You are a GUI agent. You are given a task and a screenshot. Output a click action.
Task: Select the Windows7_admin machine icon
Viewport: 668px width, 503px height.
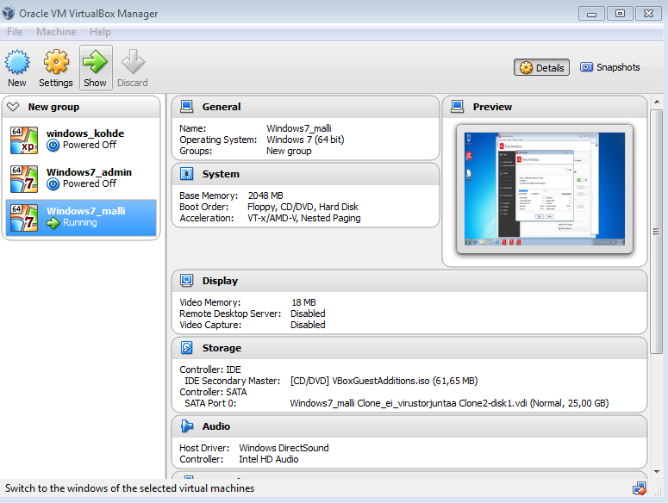(24, 178)
